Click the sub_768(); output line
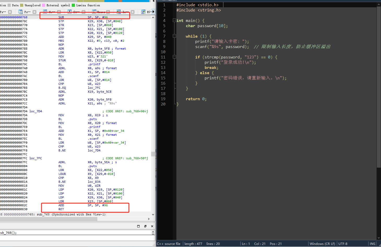The image size is (381, 247). pos(8,233)
